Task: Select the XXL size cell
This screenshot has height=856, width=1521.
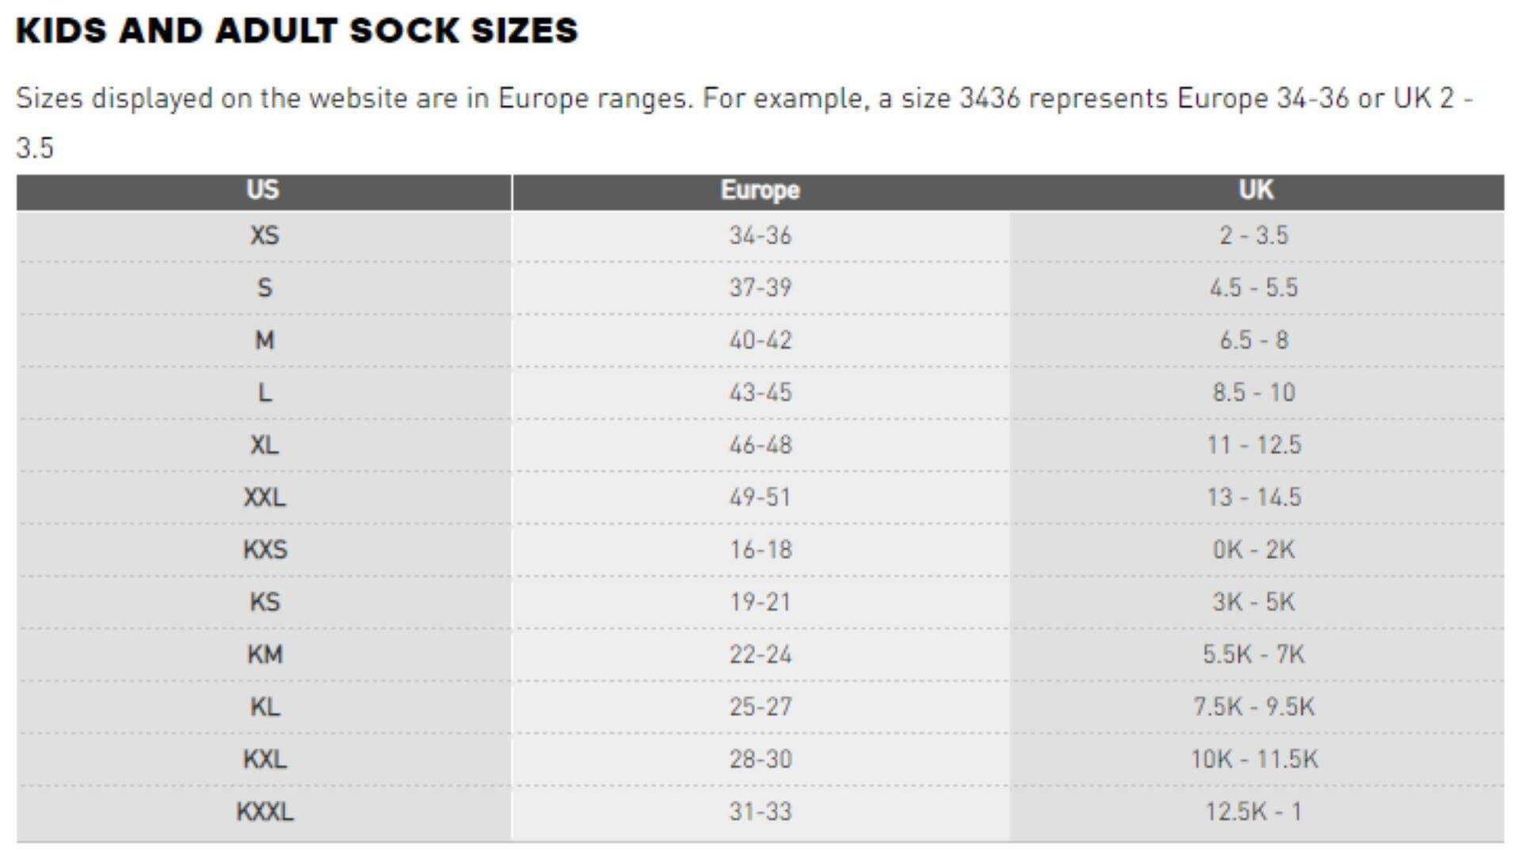Action: pyautogui.click(x=265, y=497)
